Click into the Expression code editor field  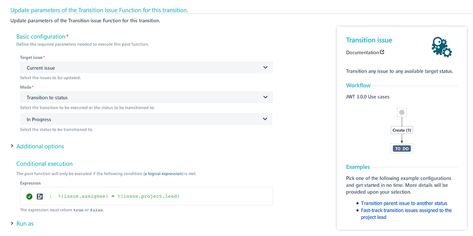click(146, 196)
